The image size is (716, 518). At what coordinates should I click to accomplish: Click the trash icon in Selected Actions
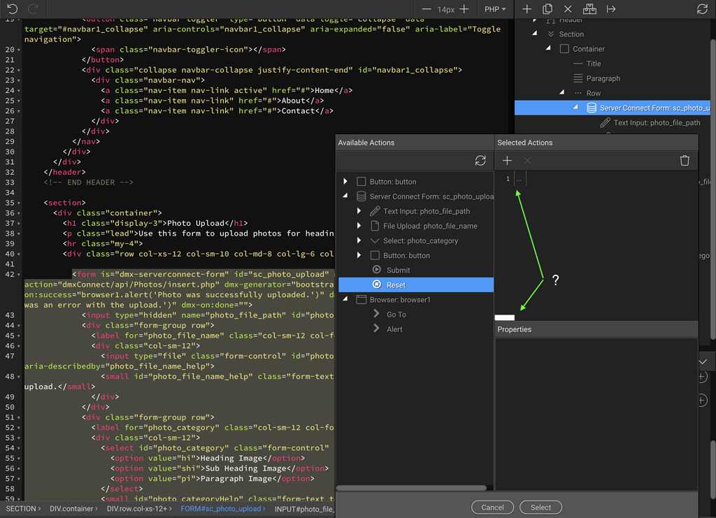tap(685, 161)
